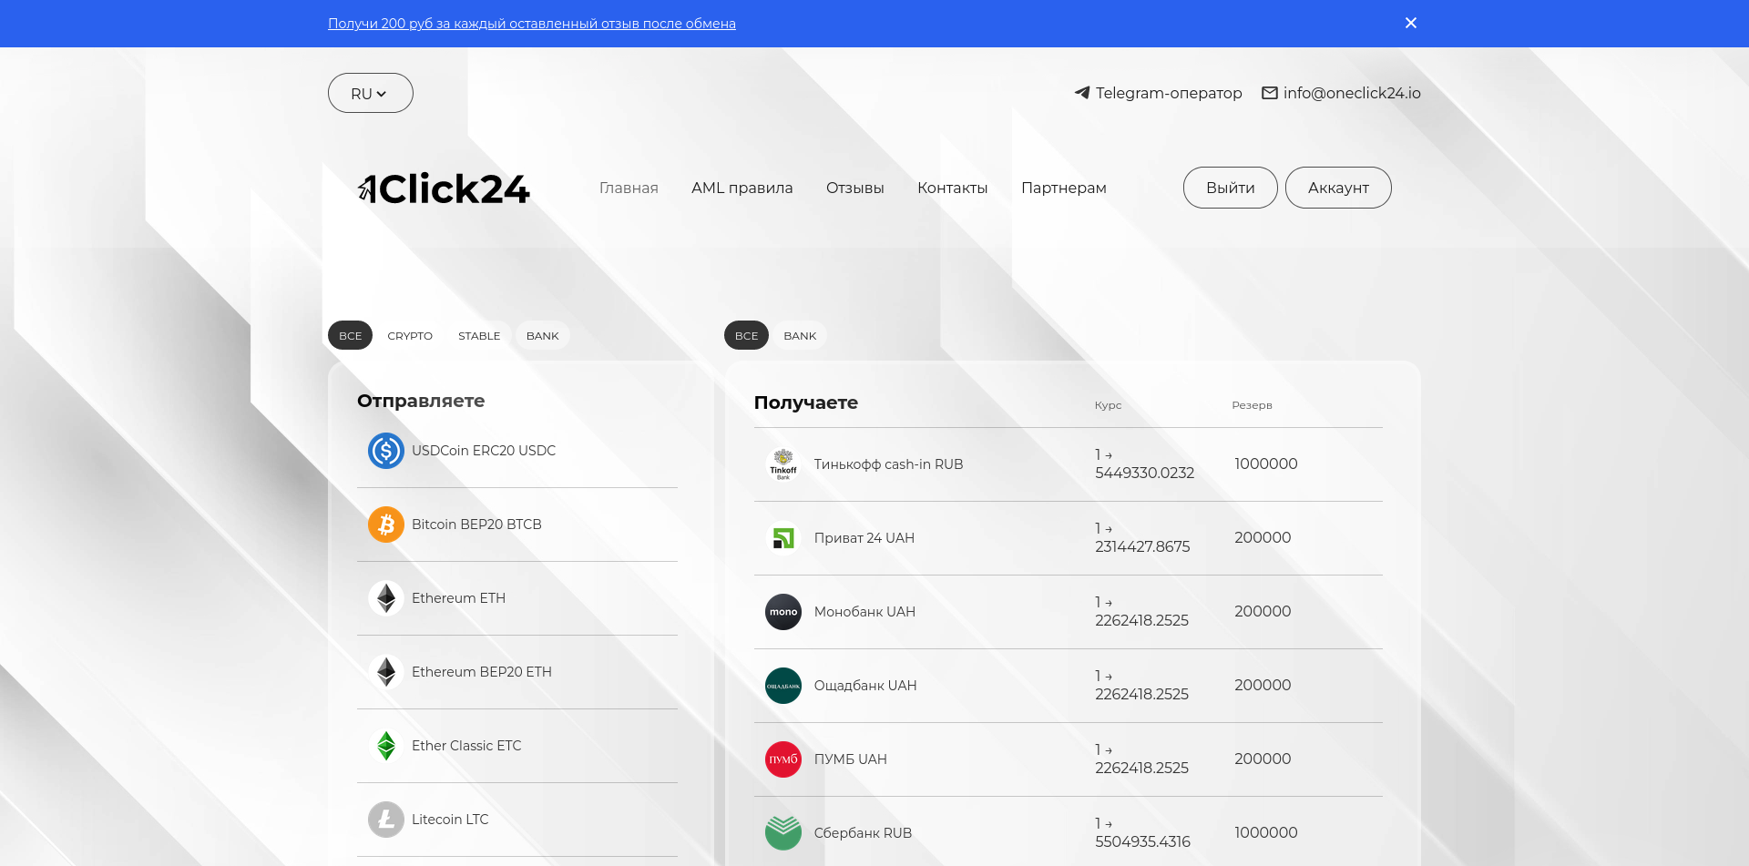Choose Монобанк UAH to receive
This screenshot has width=1749, height=866.
pos(1069,612)
